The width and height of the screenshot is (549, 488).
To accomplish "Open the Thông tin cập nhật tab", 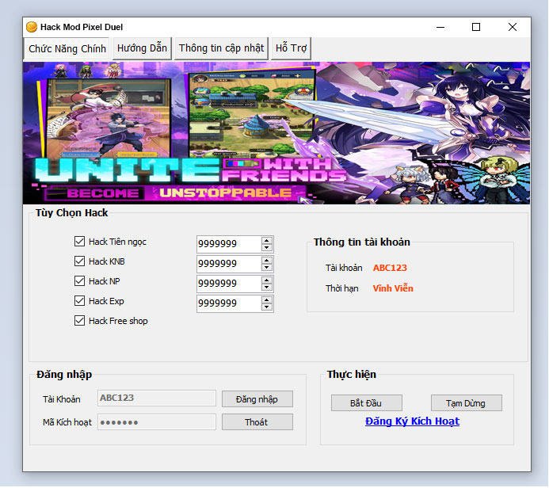I will click(x=221, y=48).
